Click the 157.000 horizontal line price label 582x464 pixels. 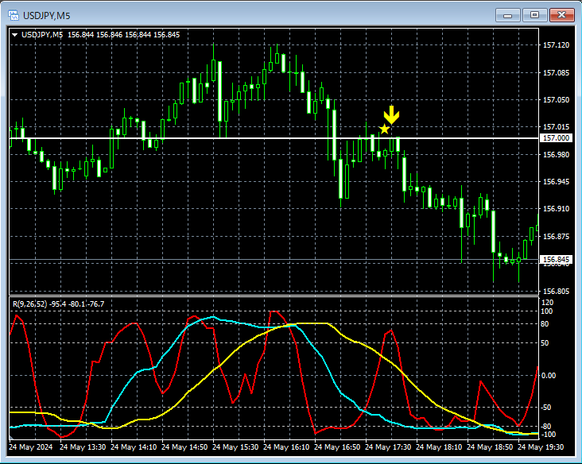[555, 138]
